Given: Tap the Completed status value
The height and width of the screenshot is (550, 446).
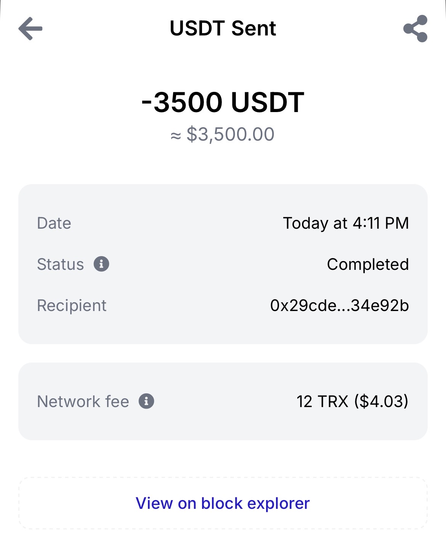Looking at the screenshot, I should 368,264.
